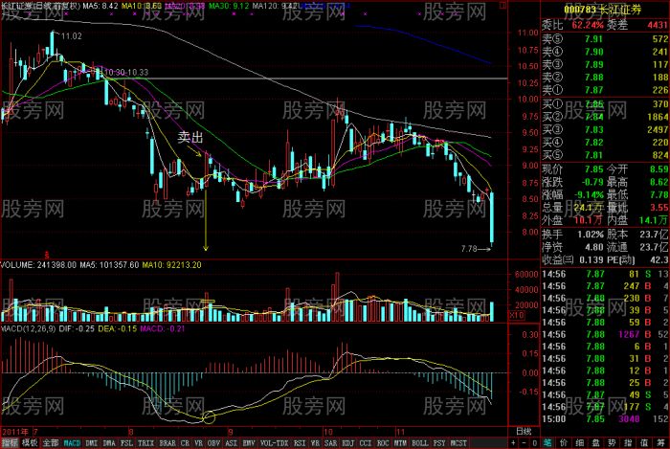Show the BRAR indicator

tap(167, 443)
